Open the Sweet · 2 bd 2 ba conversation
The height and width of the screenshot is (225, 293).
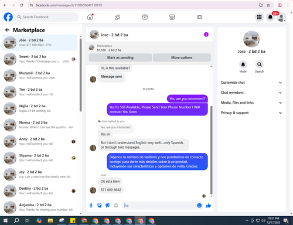39,59
